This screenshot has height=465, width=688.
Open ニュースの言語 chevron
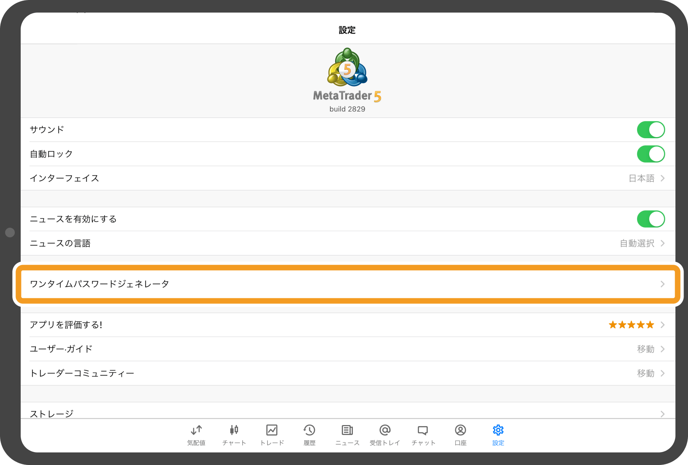click(663, 243)
